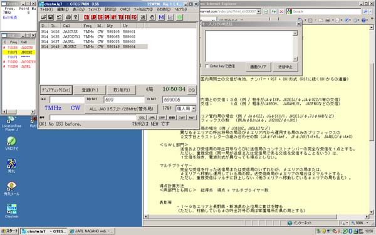376x235 pixels.
Task: Toggle 'Enter keyで送信' checkbox
Action: coord(207,66)
